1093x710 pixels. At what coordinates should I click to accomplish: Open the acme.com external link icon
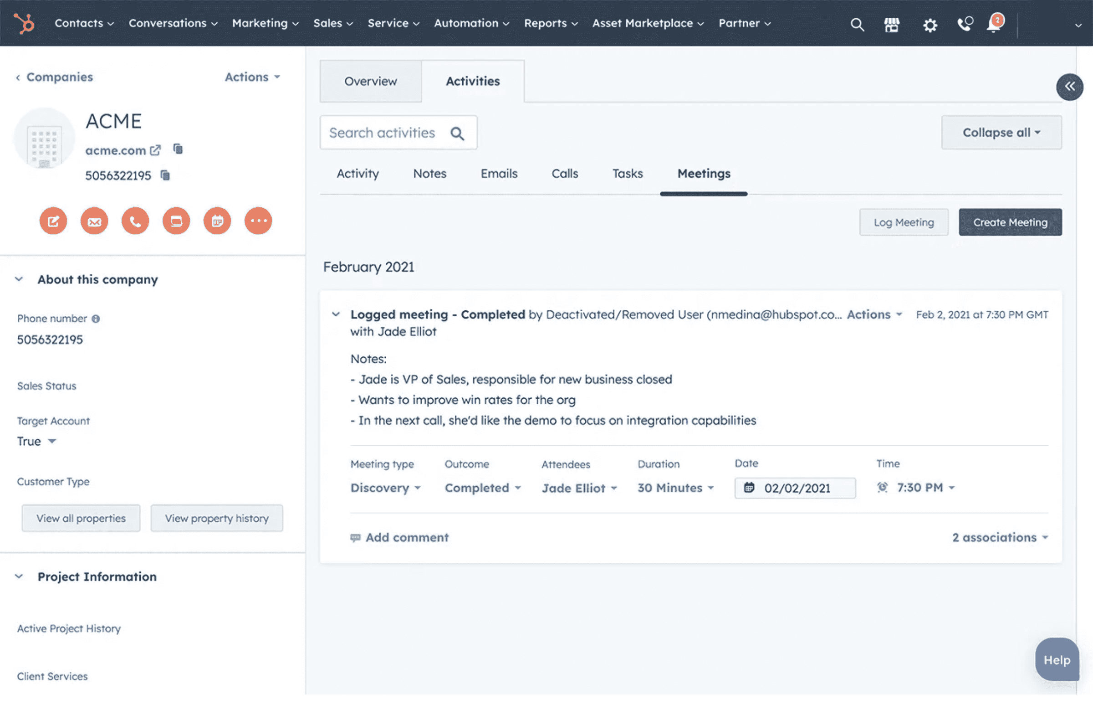(155, 150)
